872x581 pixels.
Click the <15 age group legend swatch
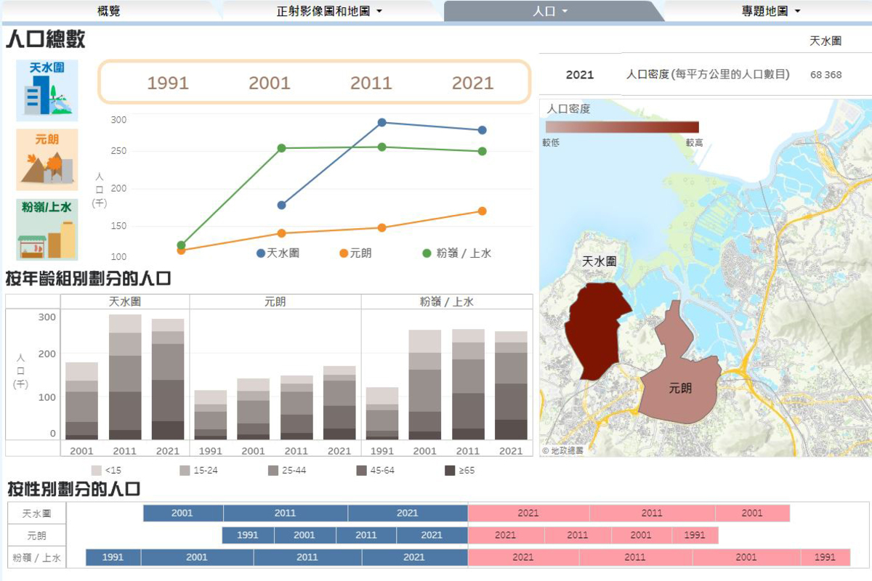(x=96, y=471)
